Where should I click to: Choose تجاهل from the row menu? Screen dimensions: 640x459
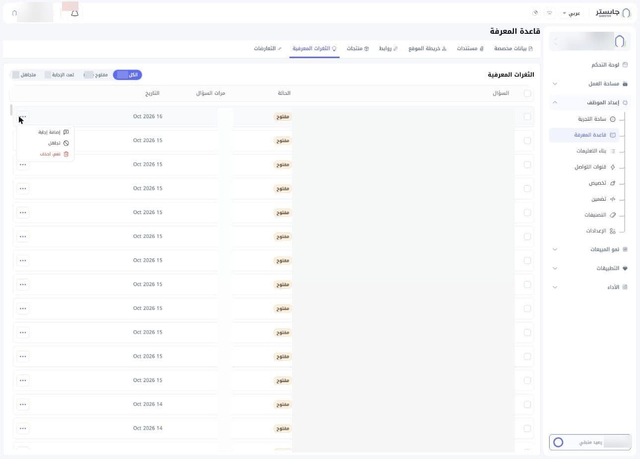[58, 143]
